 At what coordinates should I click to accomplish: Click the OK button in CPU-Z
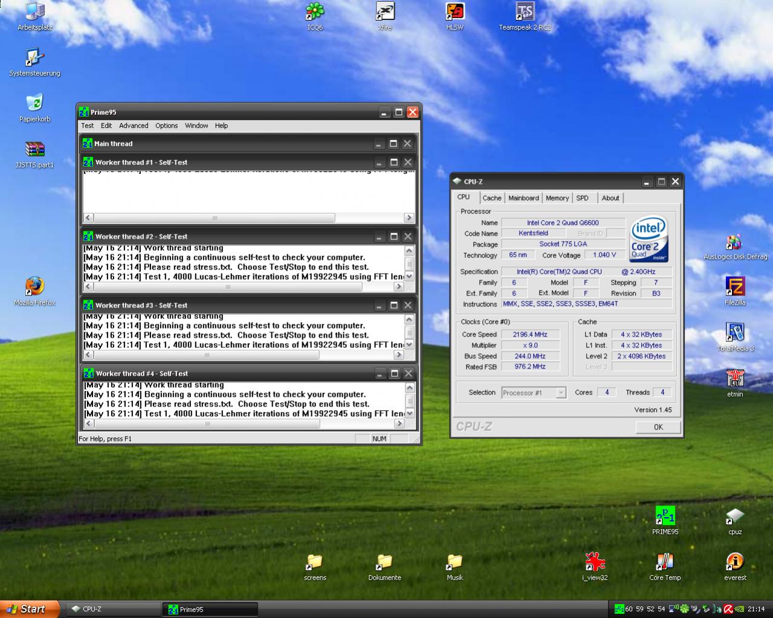pos(658,427)
